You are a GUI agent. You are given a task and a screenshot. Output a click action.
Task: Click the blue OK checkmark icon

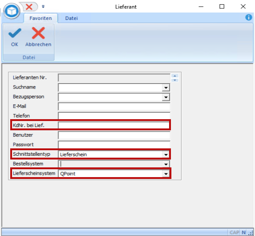(15, 33)
